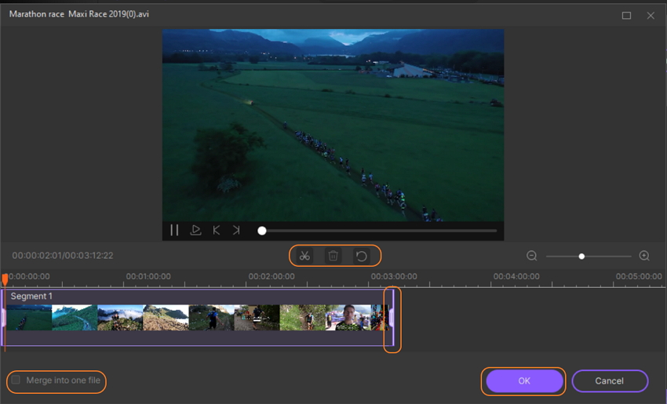Click the play-segment icon beside pause

(x=195, y=230)
